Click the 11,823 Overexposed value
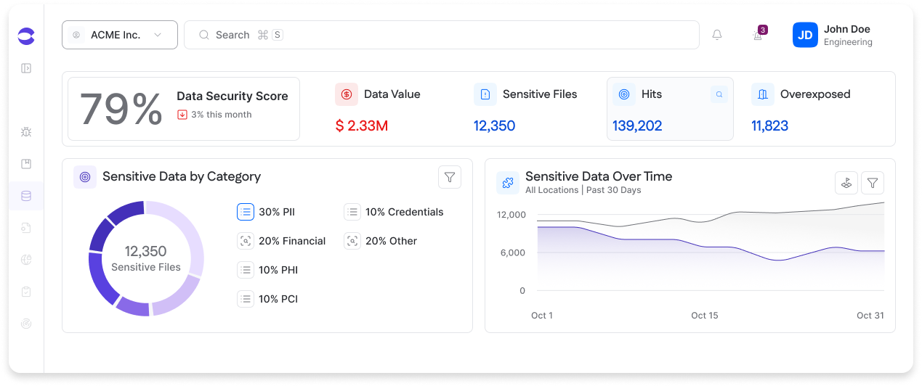 click(x=769, y=126)
